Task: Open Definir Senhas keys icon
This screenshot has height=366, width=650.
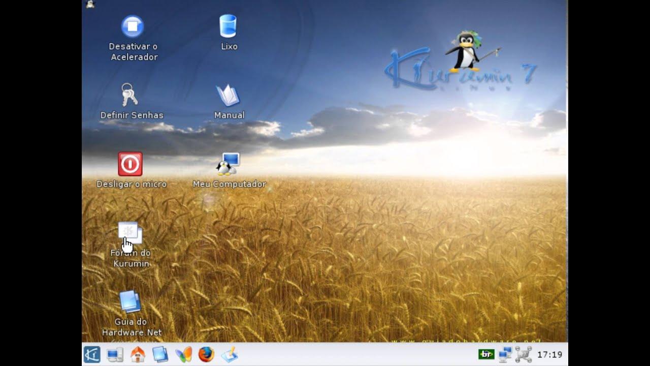Action: (x=129, y=95)
